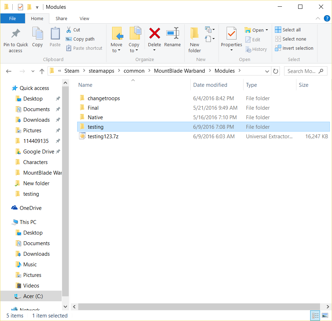
Task: Click the New folder icon
Action: 194,33
